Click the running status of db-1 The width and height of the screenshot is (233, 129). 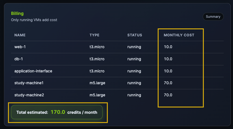134,59
